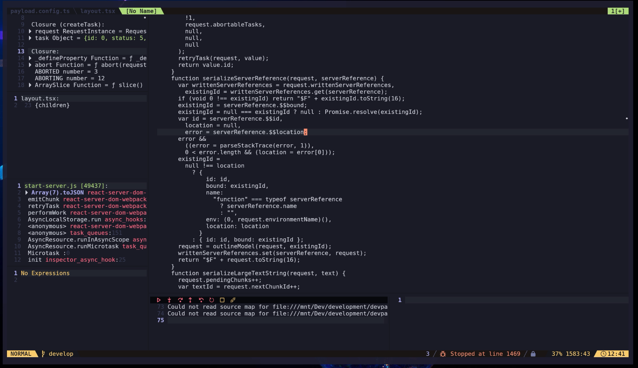
Task: Expand the abort Function in Closure scope
Action: click(30, 64)
